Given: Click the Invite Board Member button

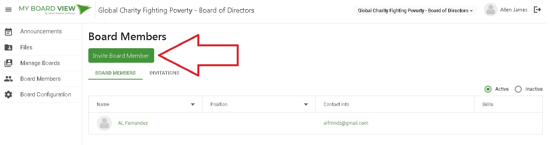Looking at the screenshot, I should coord(121,55).
